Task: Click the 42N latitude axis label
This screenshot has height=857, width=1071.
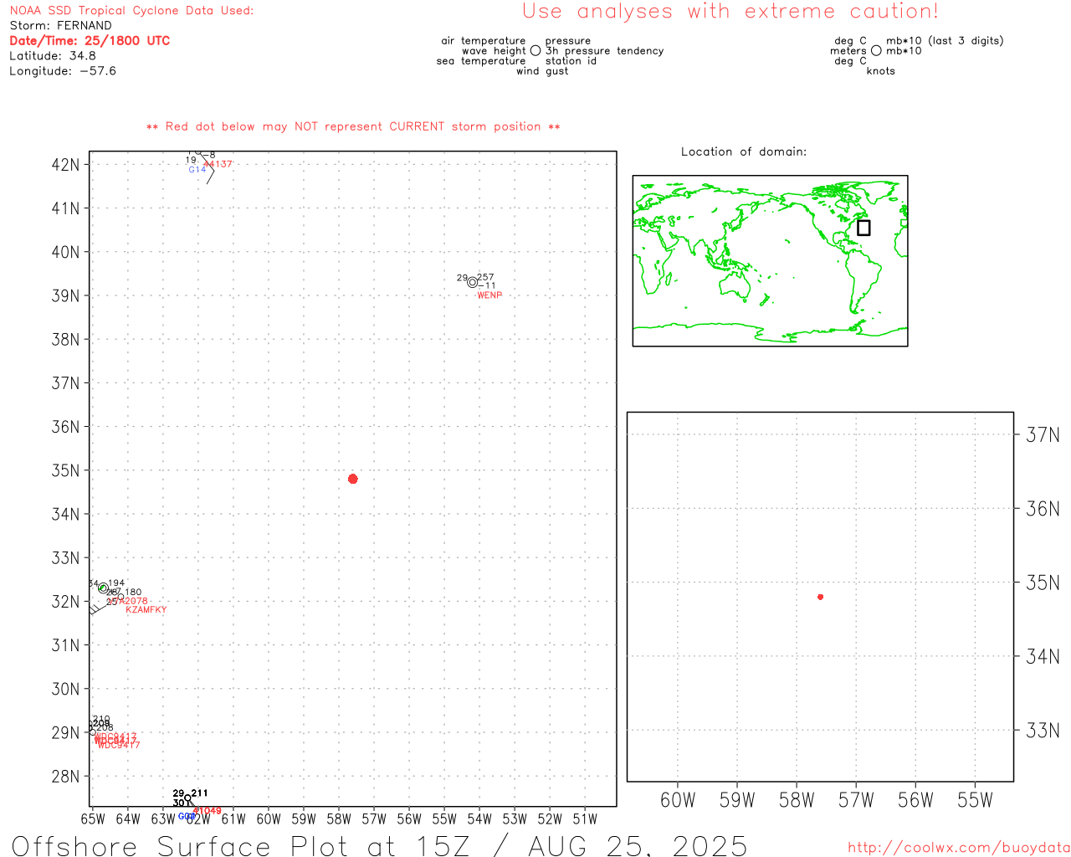Action: tap(66, 165)
